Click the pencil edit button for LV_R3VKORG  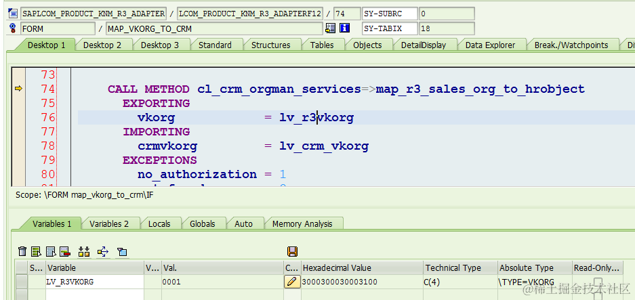[292, 282]
